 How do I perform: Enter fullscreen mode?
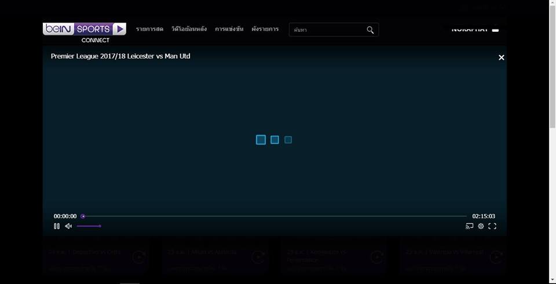tap(492, 226)
